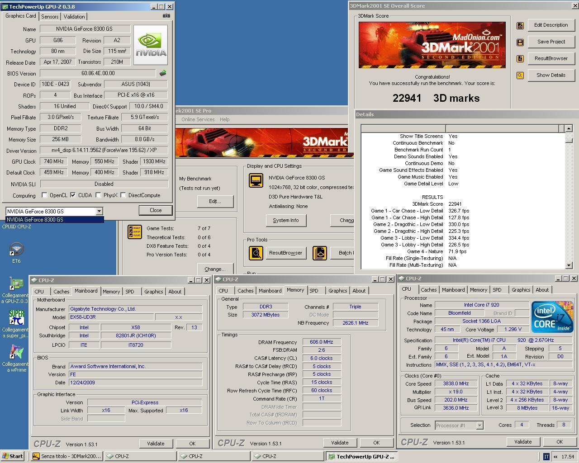Click the Show Details button
The height and width of the screenshot is (463, 579).
pyautogui.click(x=551, y=76)
